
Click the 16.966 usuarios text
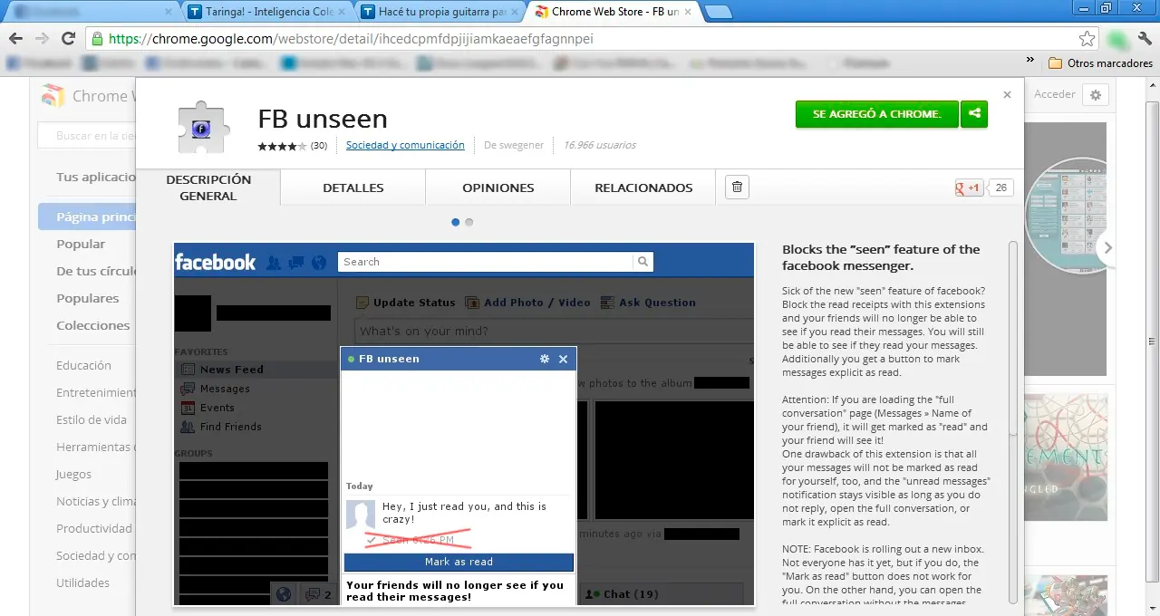point(599,145)
